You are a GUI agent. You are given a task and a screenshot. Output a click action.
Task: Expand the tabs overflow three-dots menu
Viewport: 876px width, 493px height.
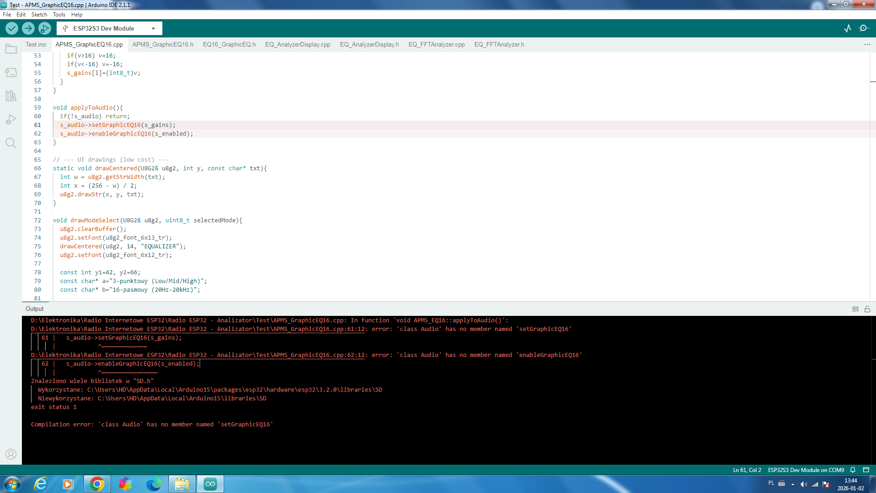pos(867,44)
